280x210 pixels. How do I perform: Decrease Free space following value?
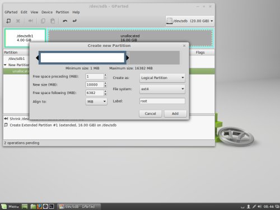point(105,94)
